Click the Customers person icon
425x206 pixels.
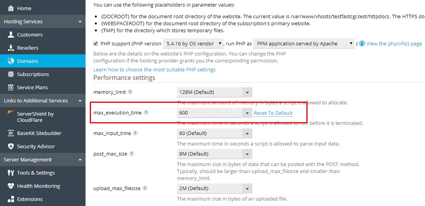10,35
